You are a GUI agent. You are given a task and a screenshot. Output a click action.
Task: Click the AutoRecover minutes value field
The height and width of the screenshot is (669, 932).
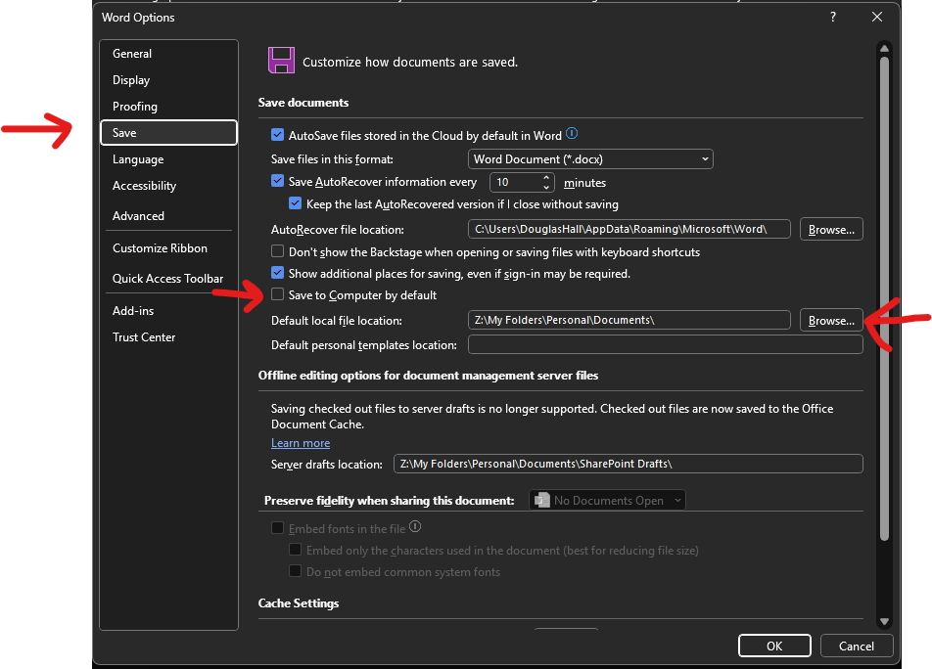(x=516, y=182)
